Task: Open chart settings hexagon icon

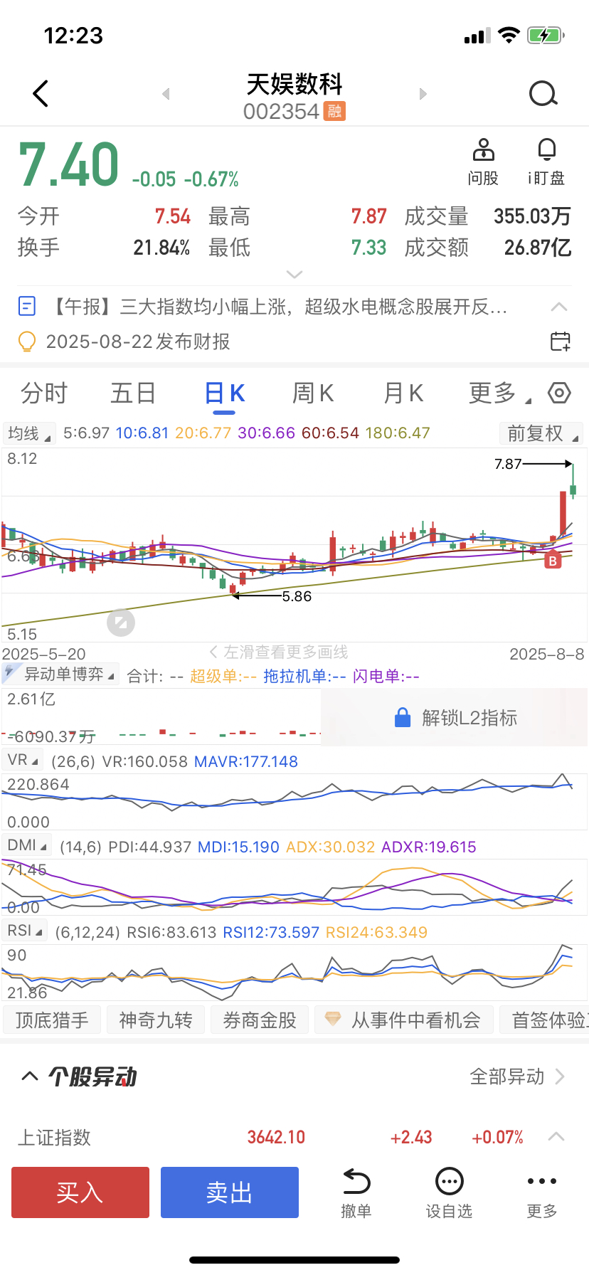Action: click(x=559, y=393)
